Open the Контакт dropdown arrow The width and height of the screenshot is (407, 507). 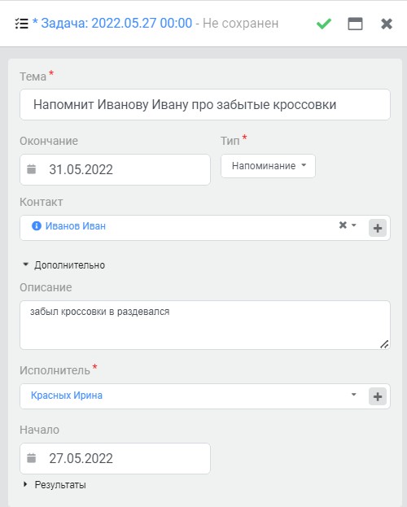354,225
